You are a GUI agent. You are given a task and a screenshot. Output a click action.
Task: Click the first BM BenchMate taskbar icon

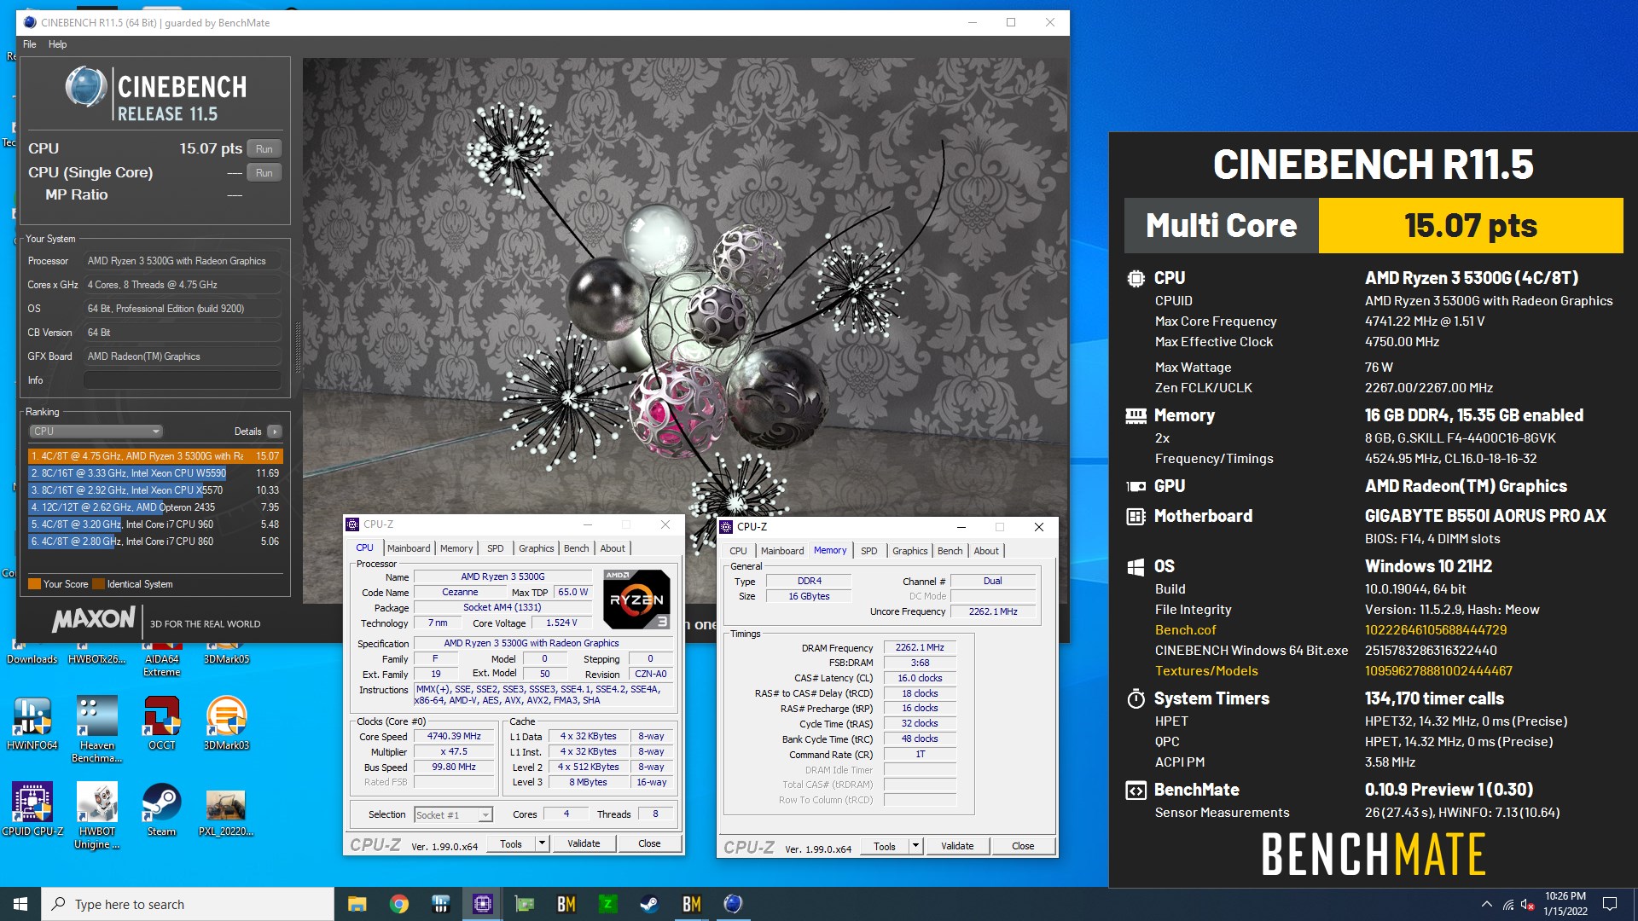[566, 904]
